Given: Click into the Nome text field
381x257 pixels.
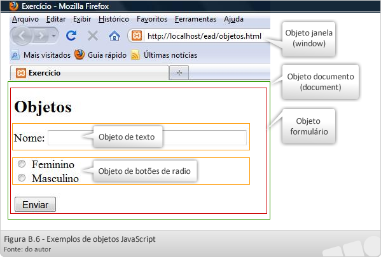Looking at the screenshot, I should [x=148, y=138].
